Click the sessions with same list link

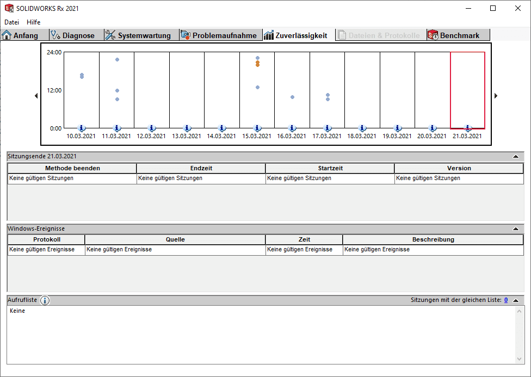coord(505,300)
